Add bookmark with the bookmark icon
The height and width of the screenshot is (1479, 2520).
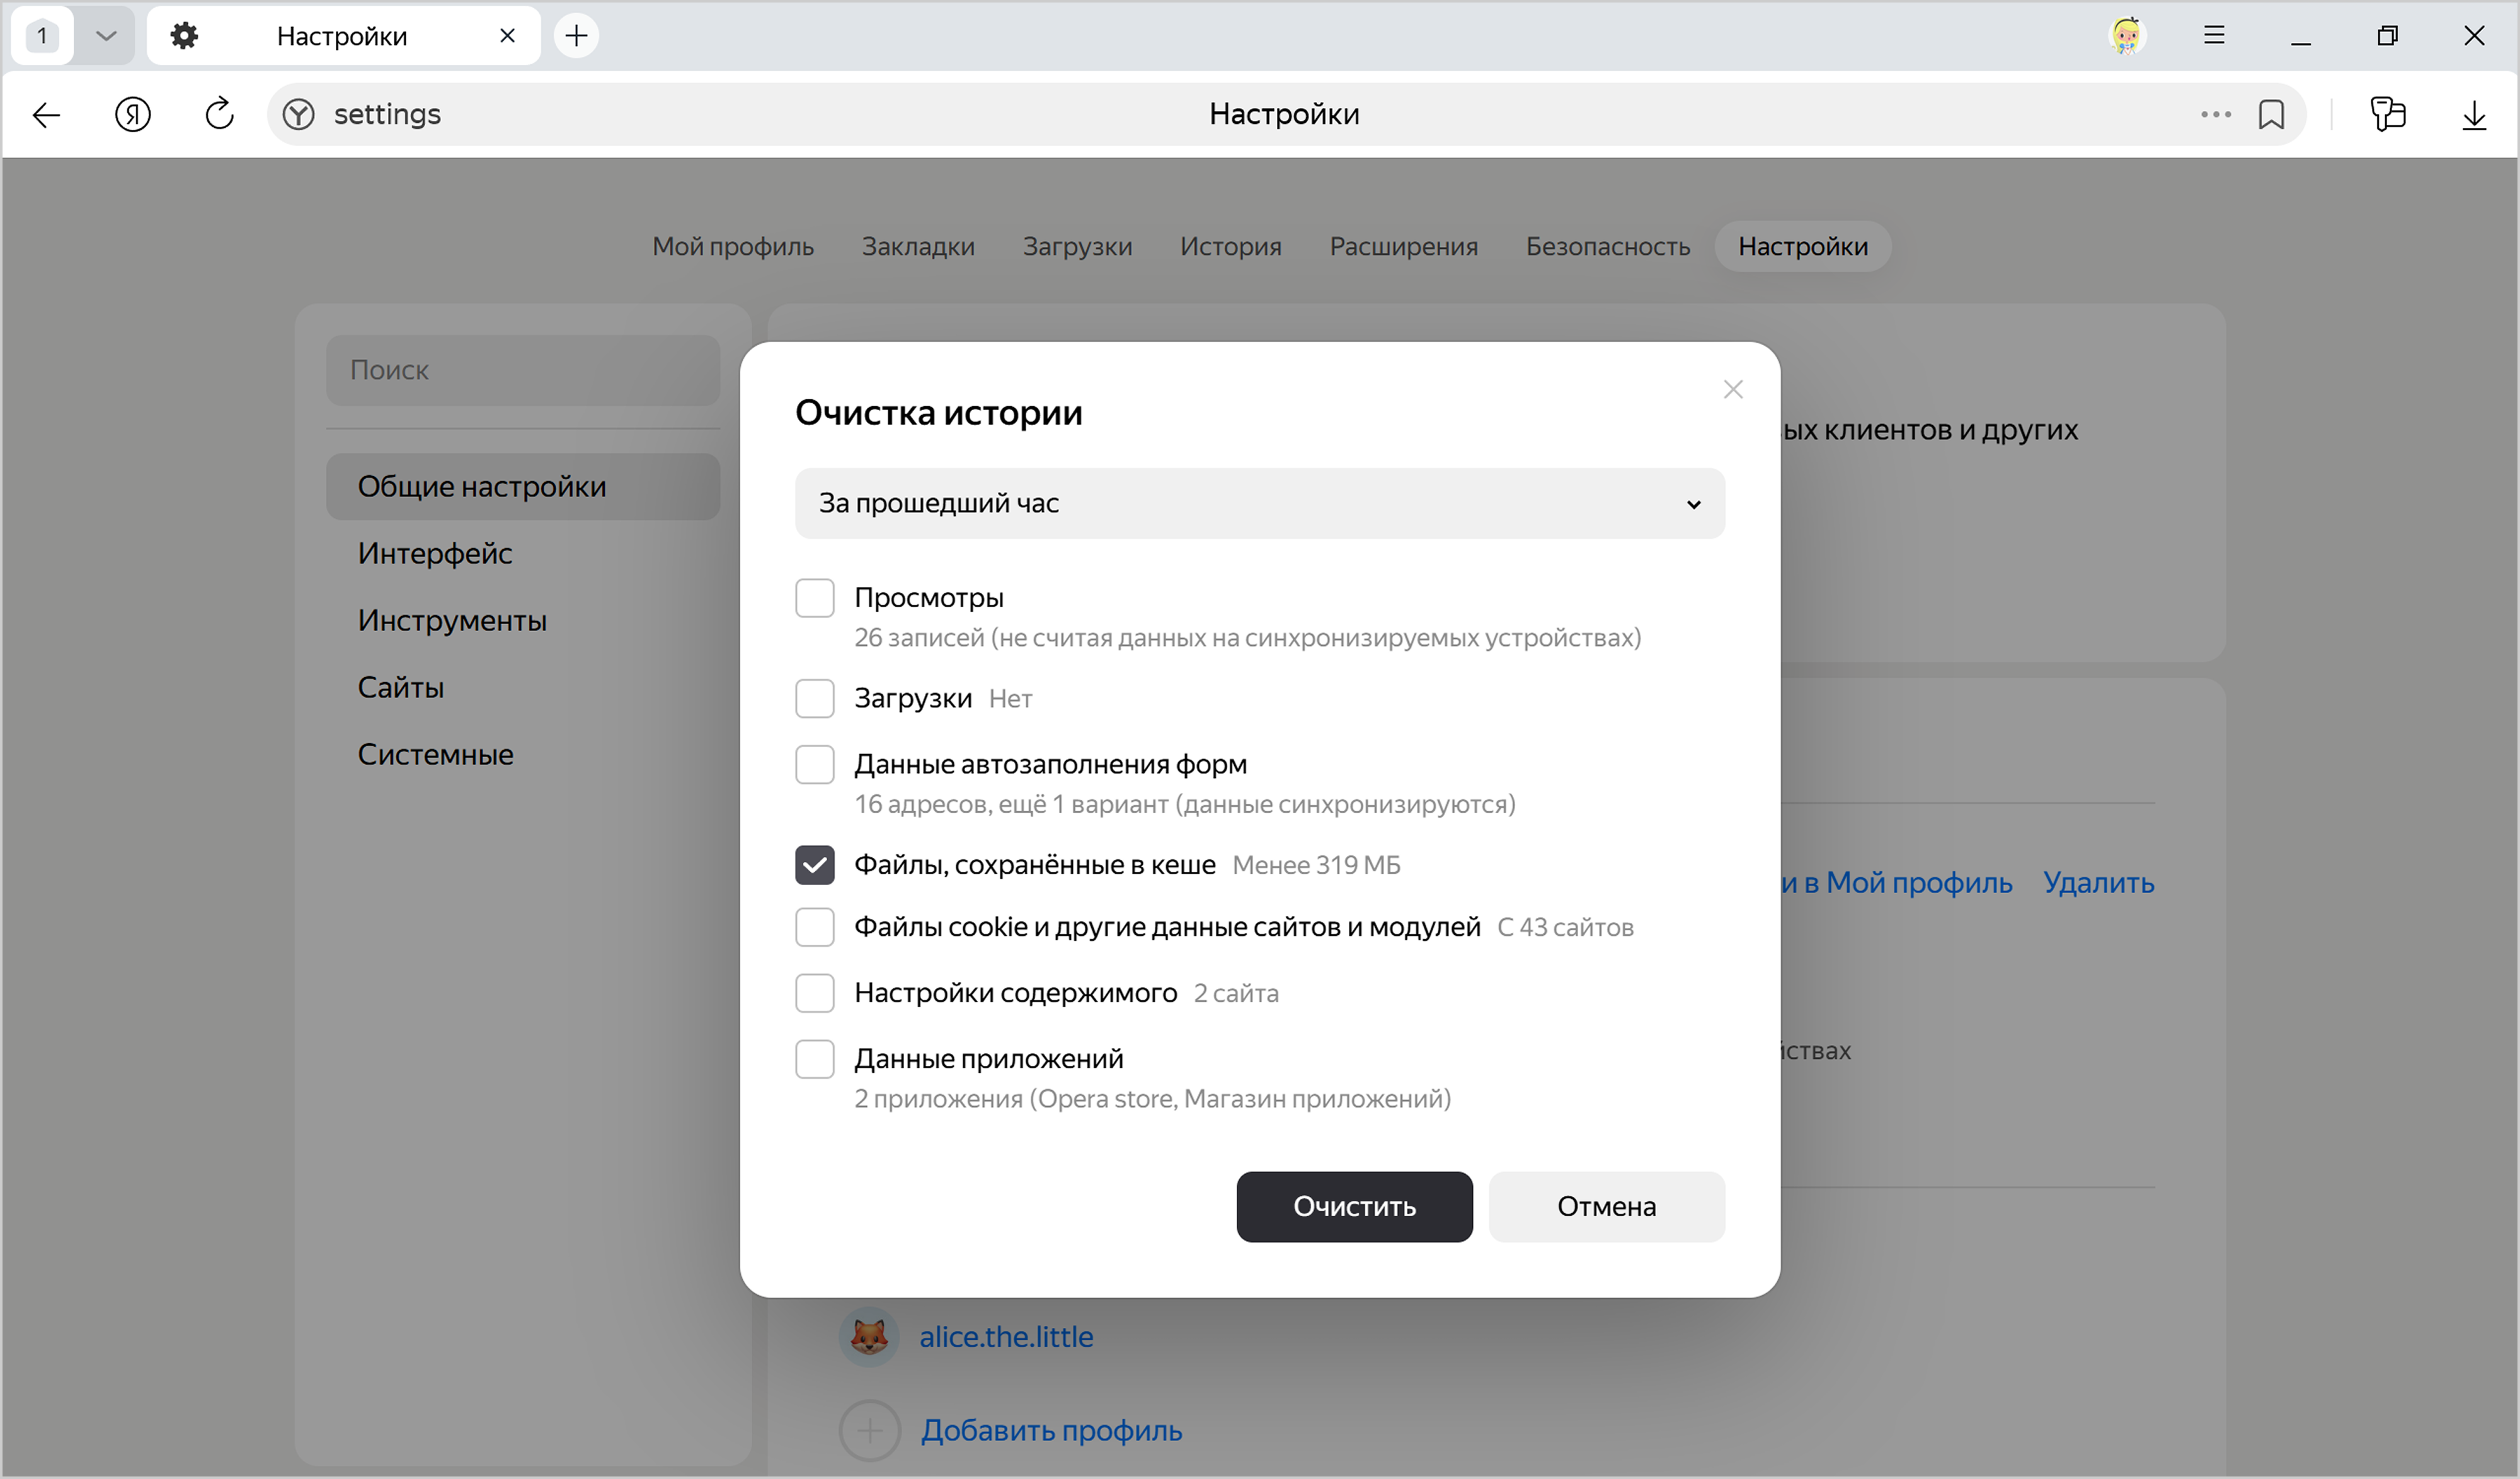coord(2270,114)
